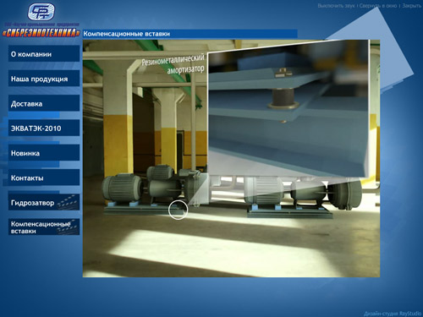423x317 pixels.
Task: Click the white circle marker on the pump base
Action: tap(178, 210)
